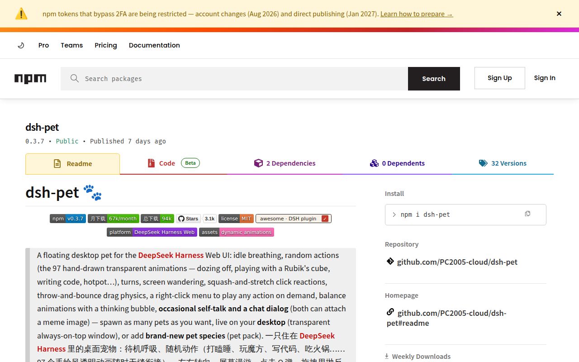The image size is (579, 362).
Task: Switch to the Code tab
Action: coord(174,163)
